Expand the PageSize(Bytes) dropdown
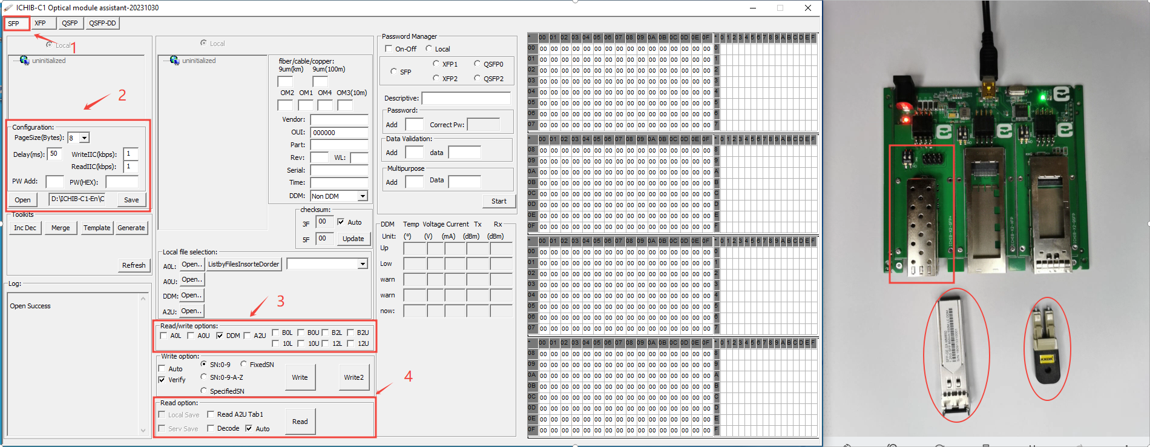This screenshot has height=447, width=1150. [x=85, y=138]
